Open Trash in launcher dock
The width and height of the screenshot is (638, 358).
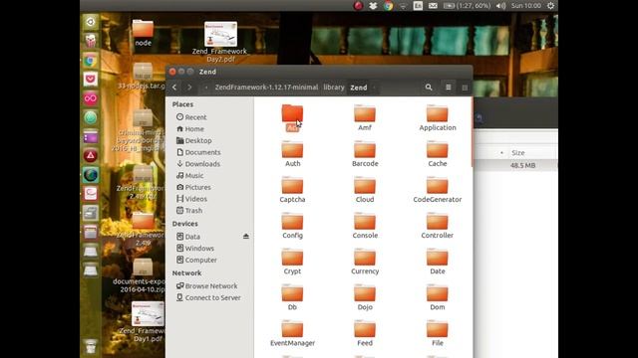91,347
